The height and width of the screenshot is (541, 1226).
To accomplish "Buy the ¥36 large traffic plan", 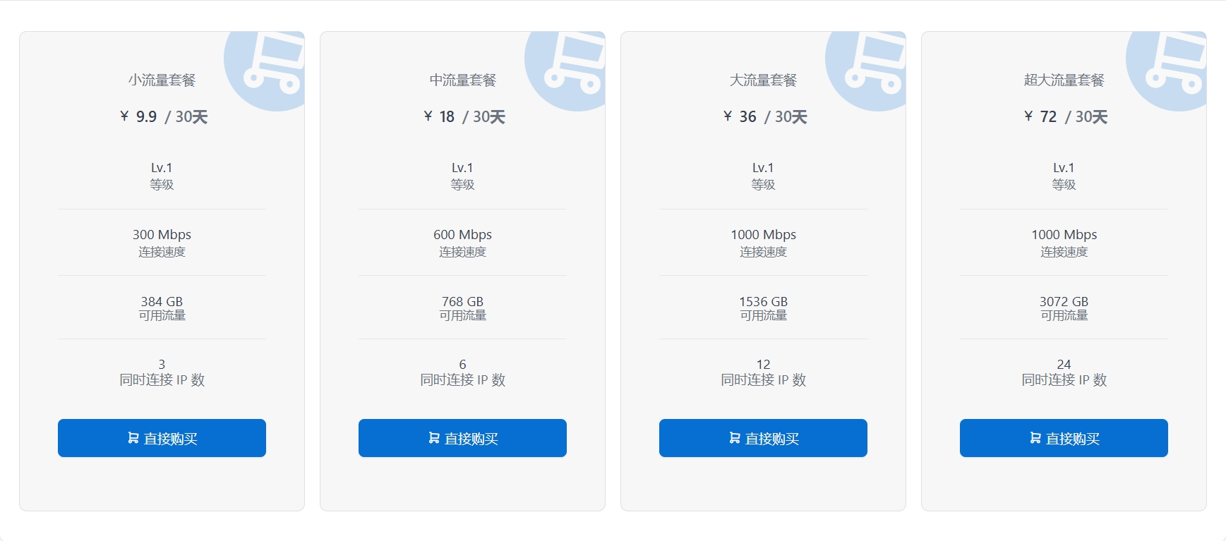I will (763, 438).
